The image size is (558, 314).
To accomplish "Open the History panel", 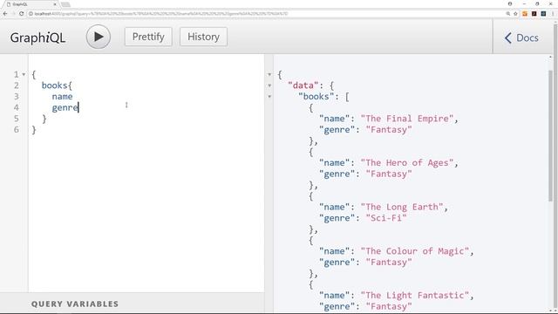I will 203,37.
